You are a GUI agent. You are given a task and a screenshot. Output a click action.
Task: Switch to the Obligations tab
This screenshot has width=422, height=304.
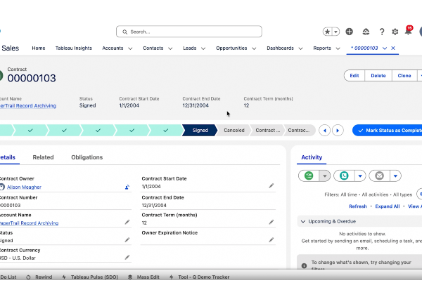point(87,157)
